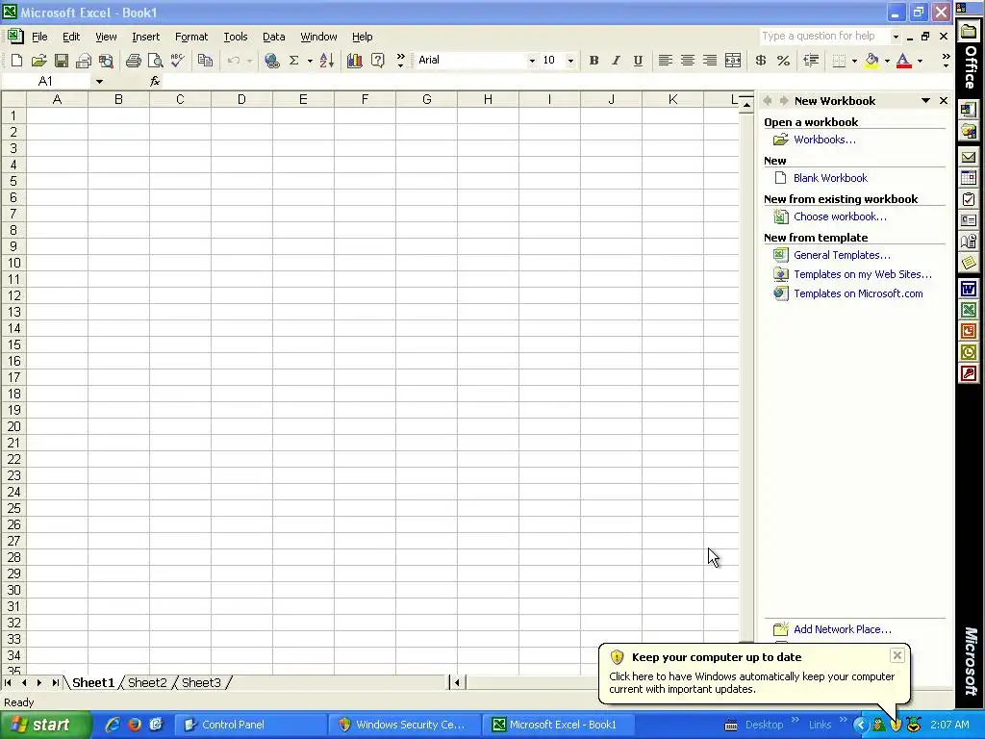The width and height of the screenshot is (985, 739).
Task: Toggle Underline formatting
Action: pyautogui.click(x=638, y=61)
